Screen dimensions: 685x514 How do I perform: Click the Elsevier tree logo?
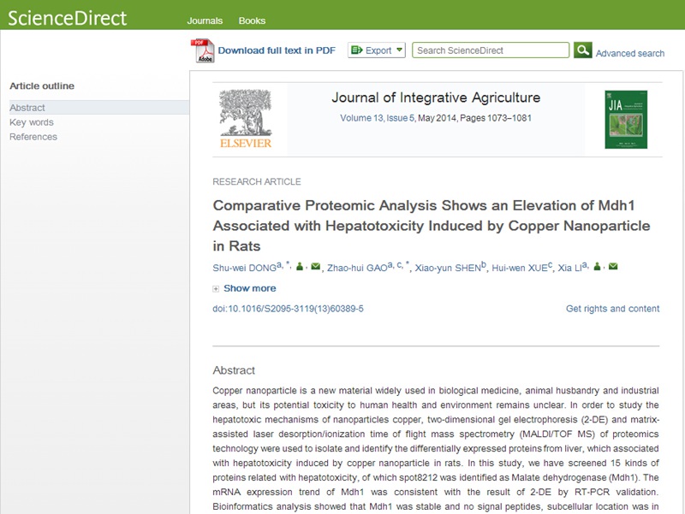tap(246, 119)
